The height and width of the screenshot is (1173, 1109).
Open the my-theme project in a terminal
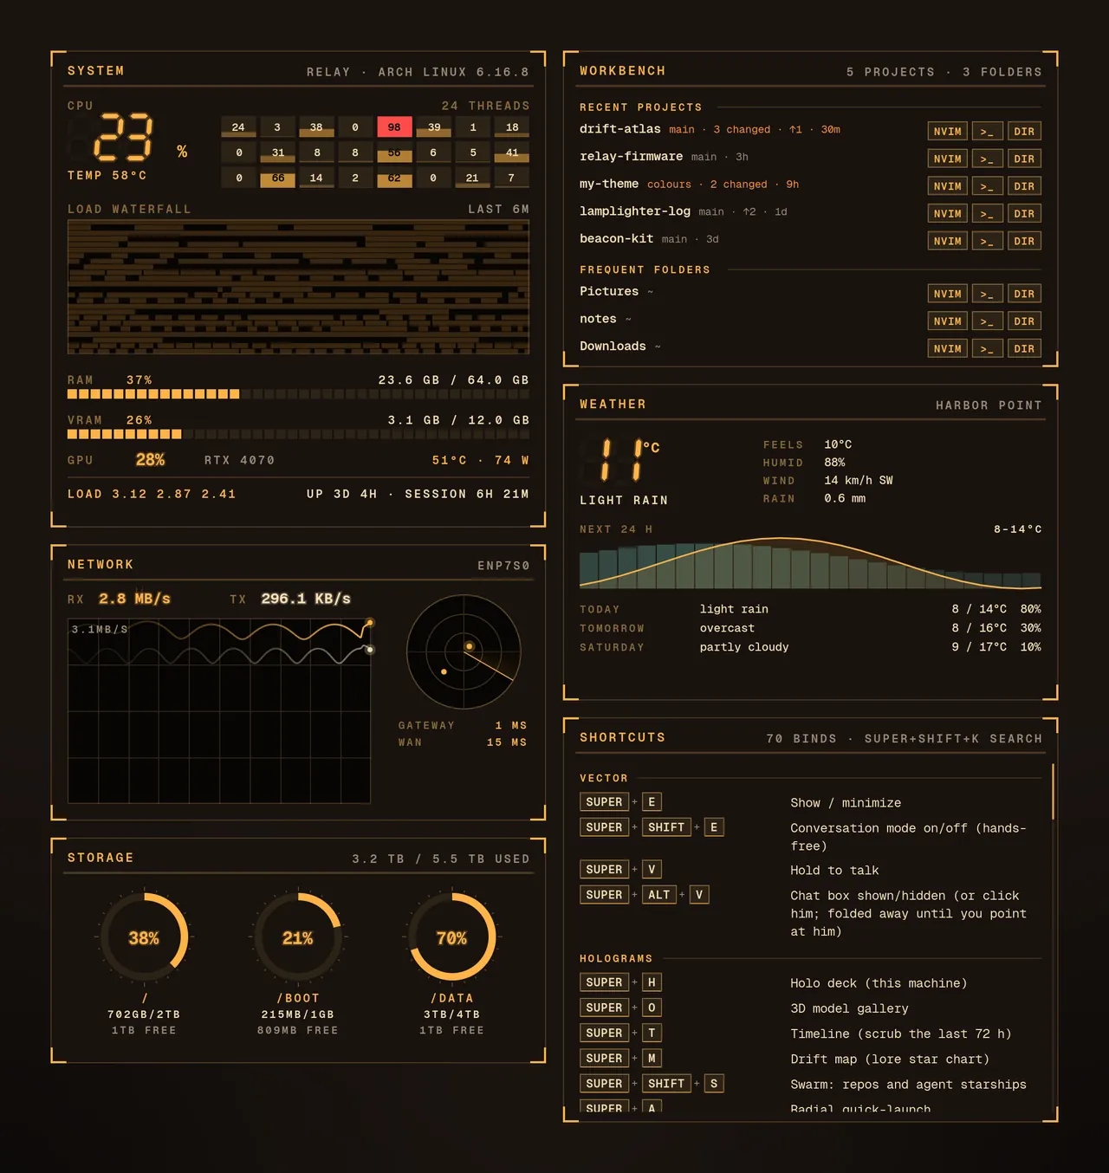coord(987,186)
